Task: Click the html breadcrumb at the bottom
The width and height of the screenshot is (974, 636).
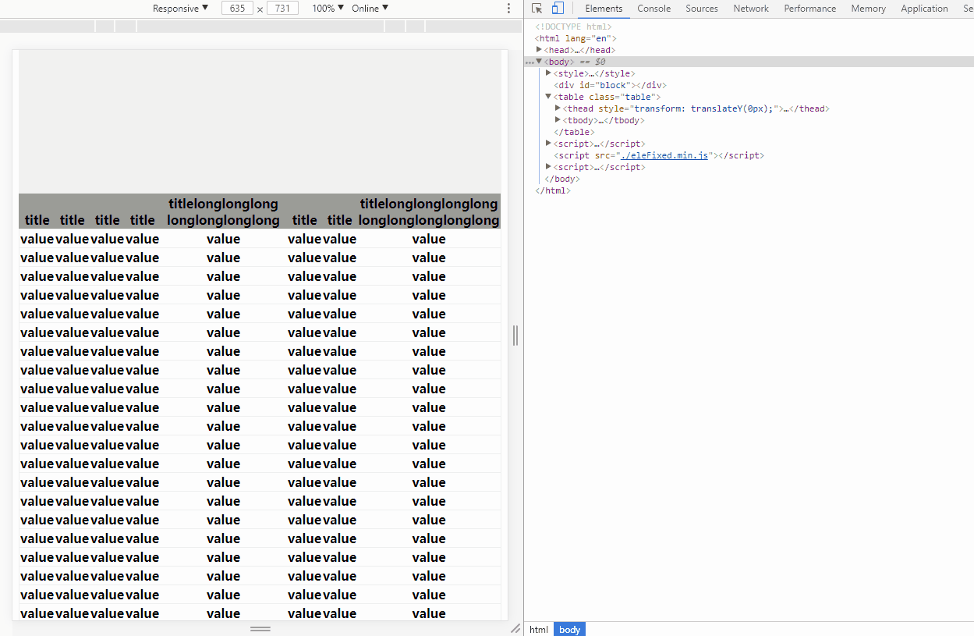Action: [x=539, y=630]
